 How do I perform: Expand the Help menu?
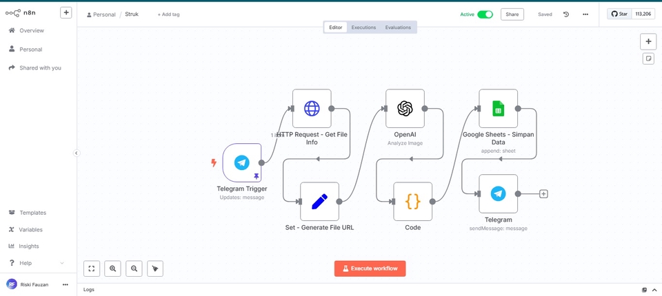point(37,263)
